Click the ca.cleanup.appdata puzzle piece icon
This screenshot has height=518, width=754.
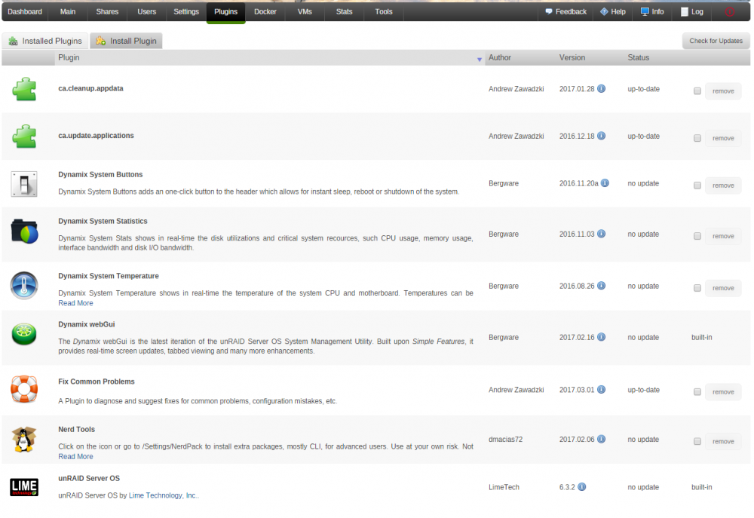tap(24, 90)
